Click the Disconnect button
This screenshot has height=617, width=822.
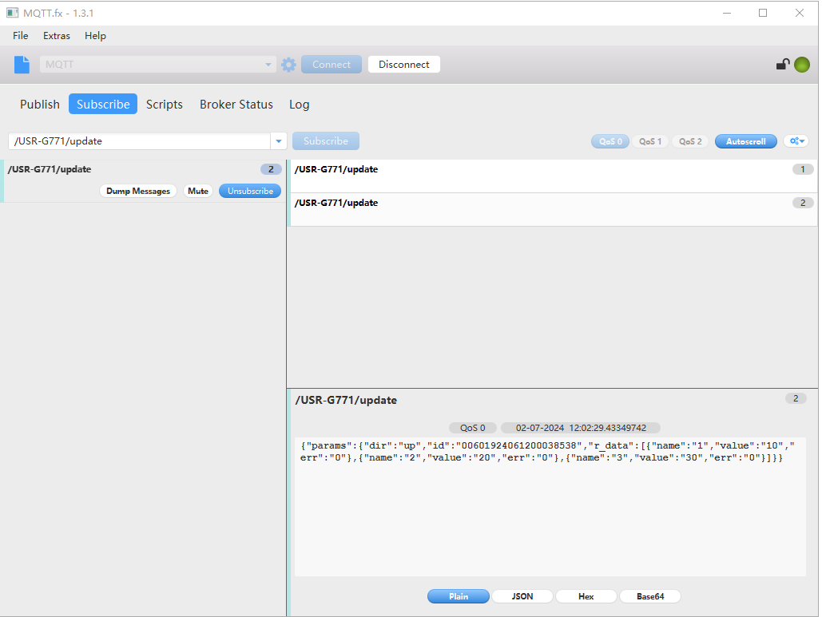point(403,65)
